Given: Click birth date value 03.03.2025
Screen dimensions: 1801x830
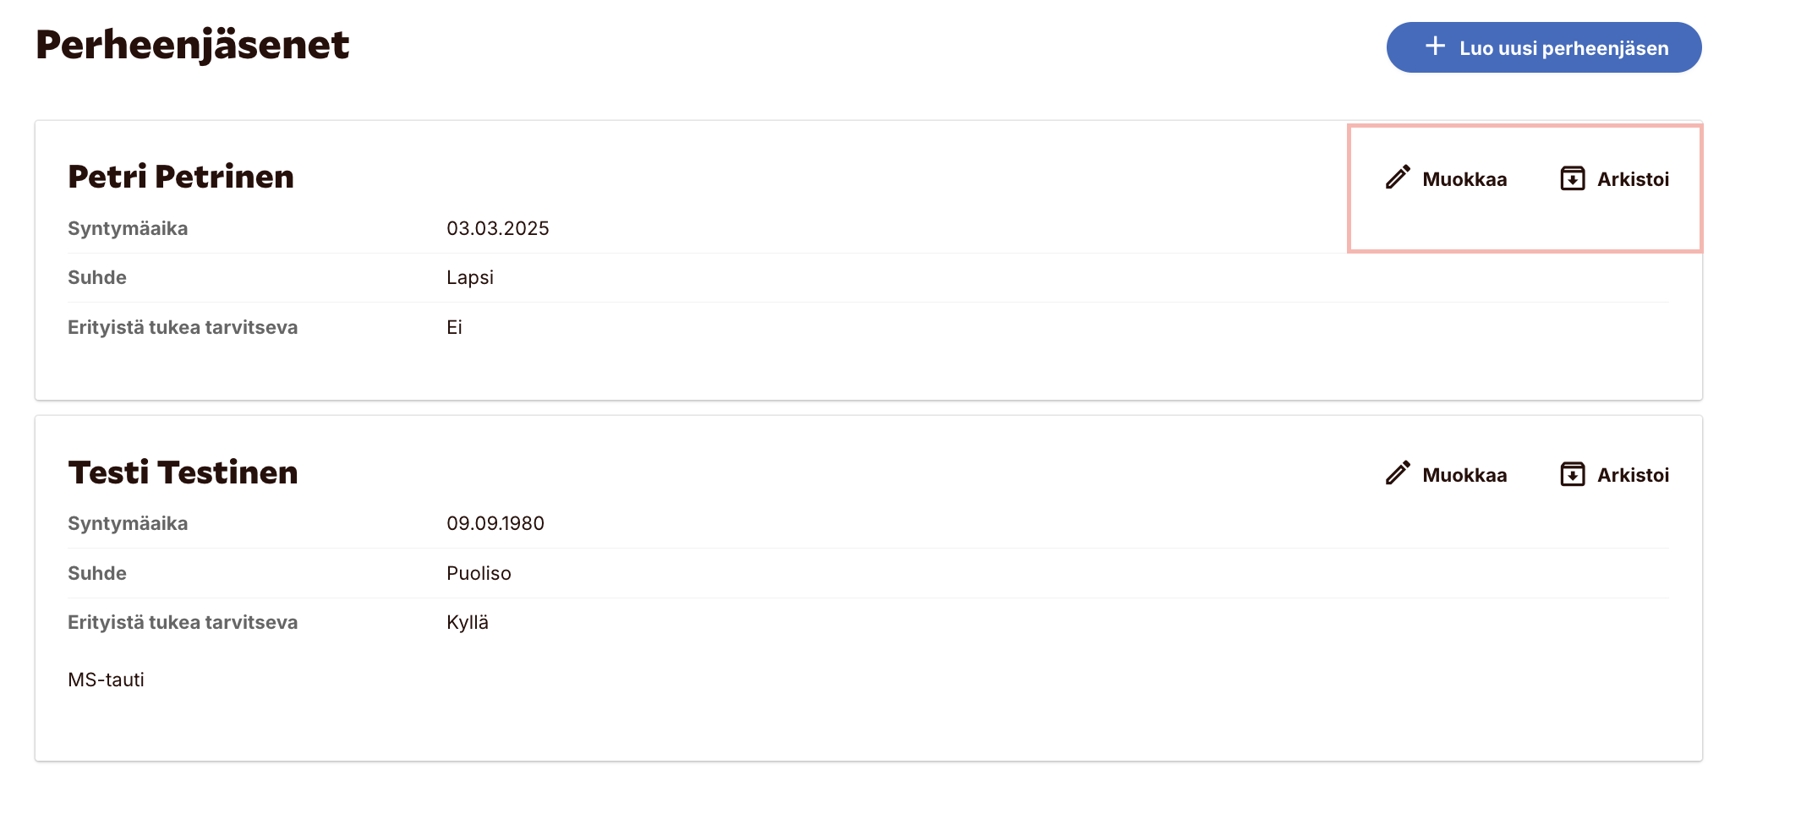Looking at the screenshot, I should coord(498,228).
